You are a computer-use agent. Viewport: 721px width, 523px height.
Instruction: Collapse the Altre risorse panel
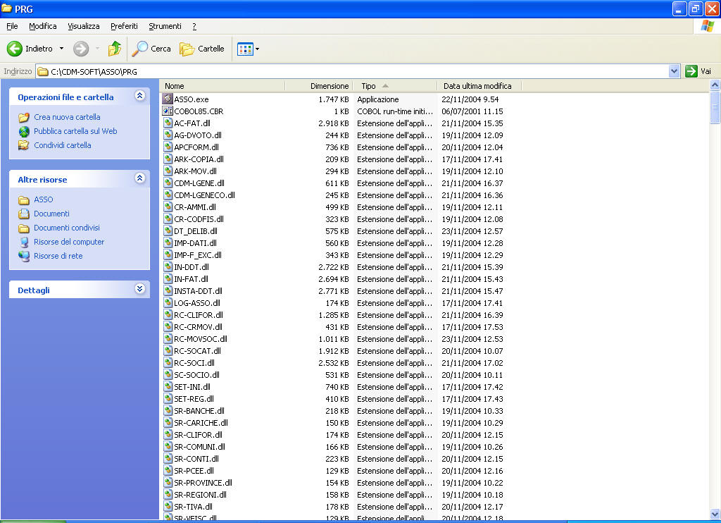point(140,178)
